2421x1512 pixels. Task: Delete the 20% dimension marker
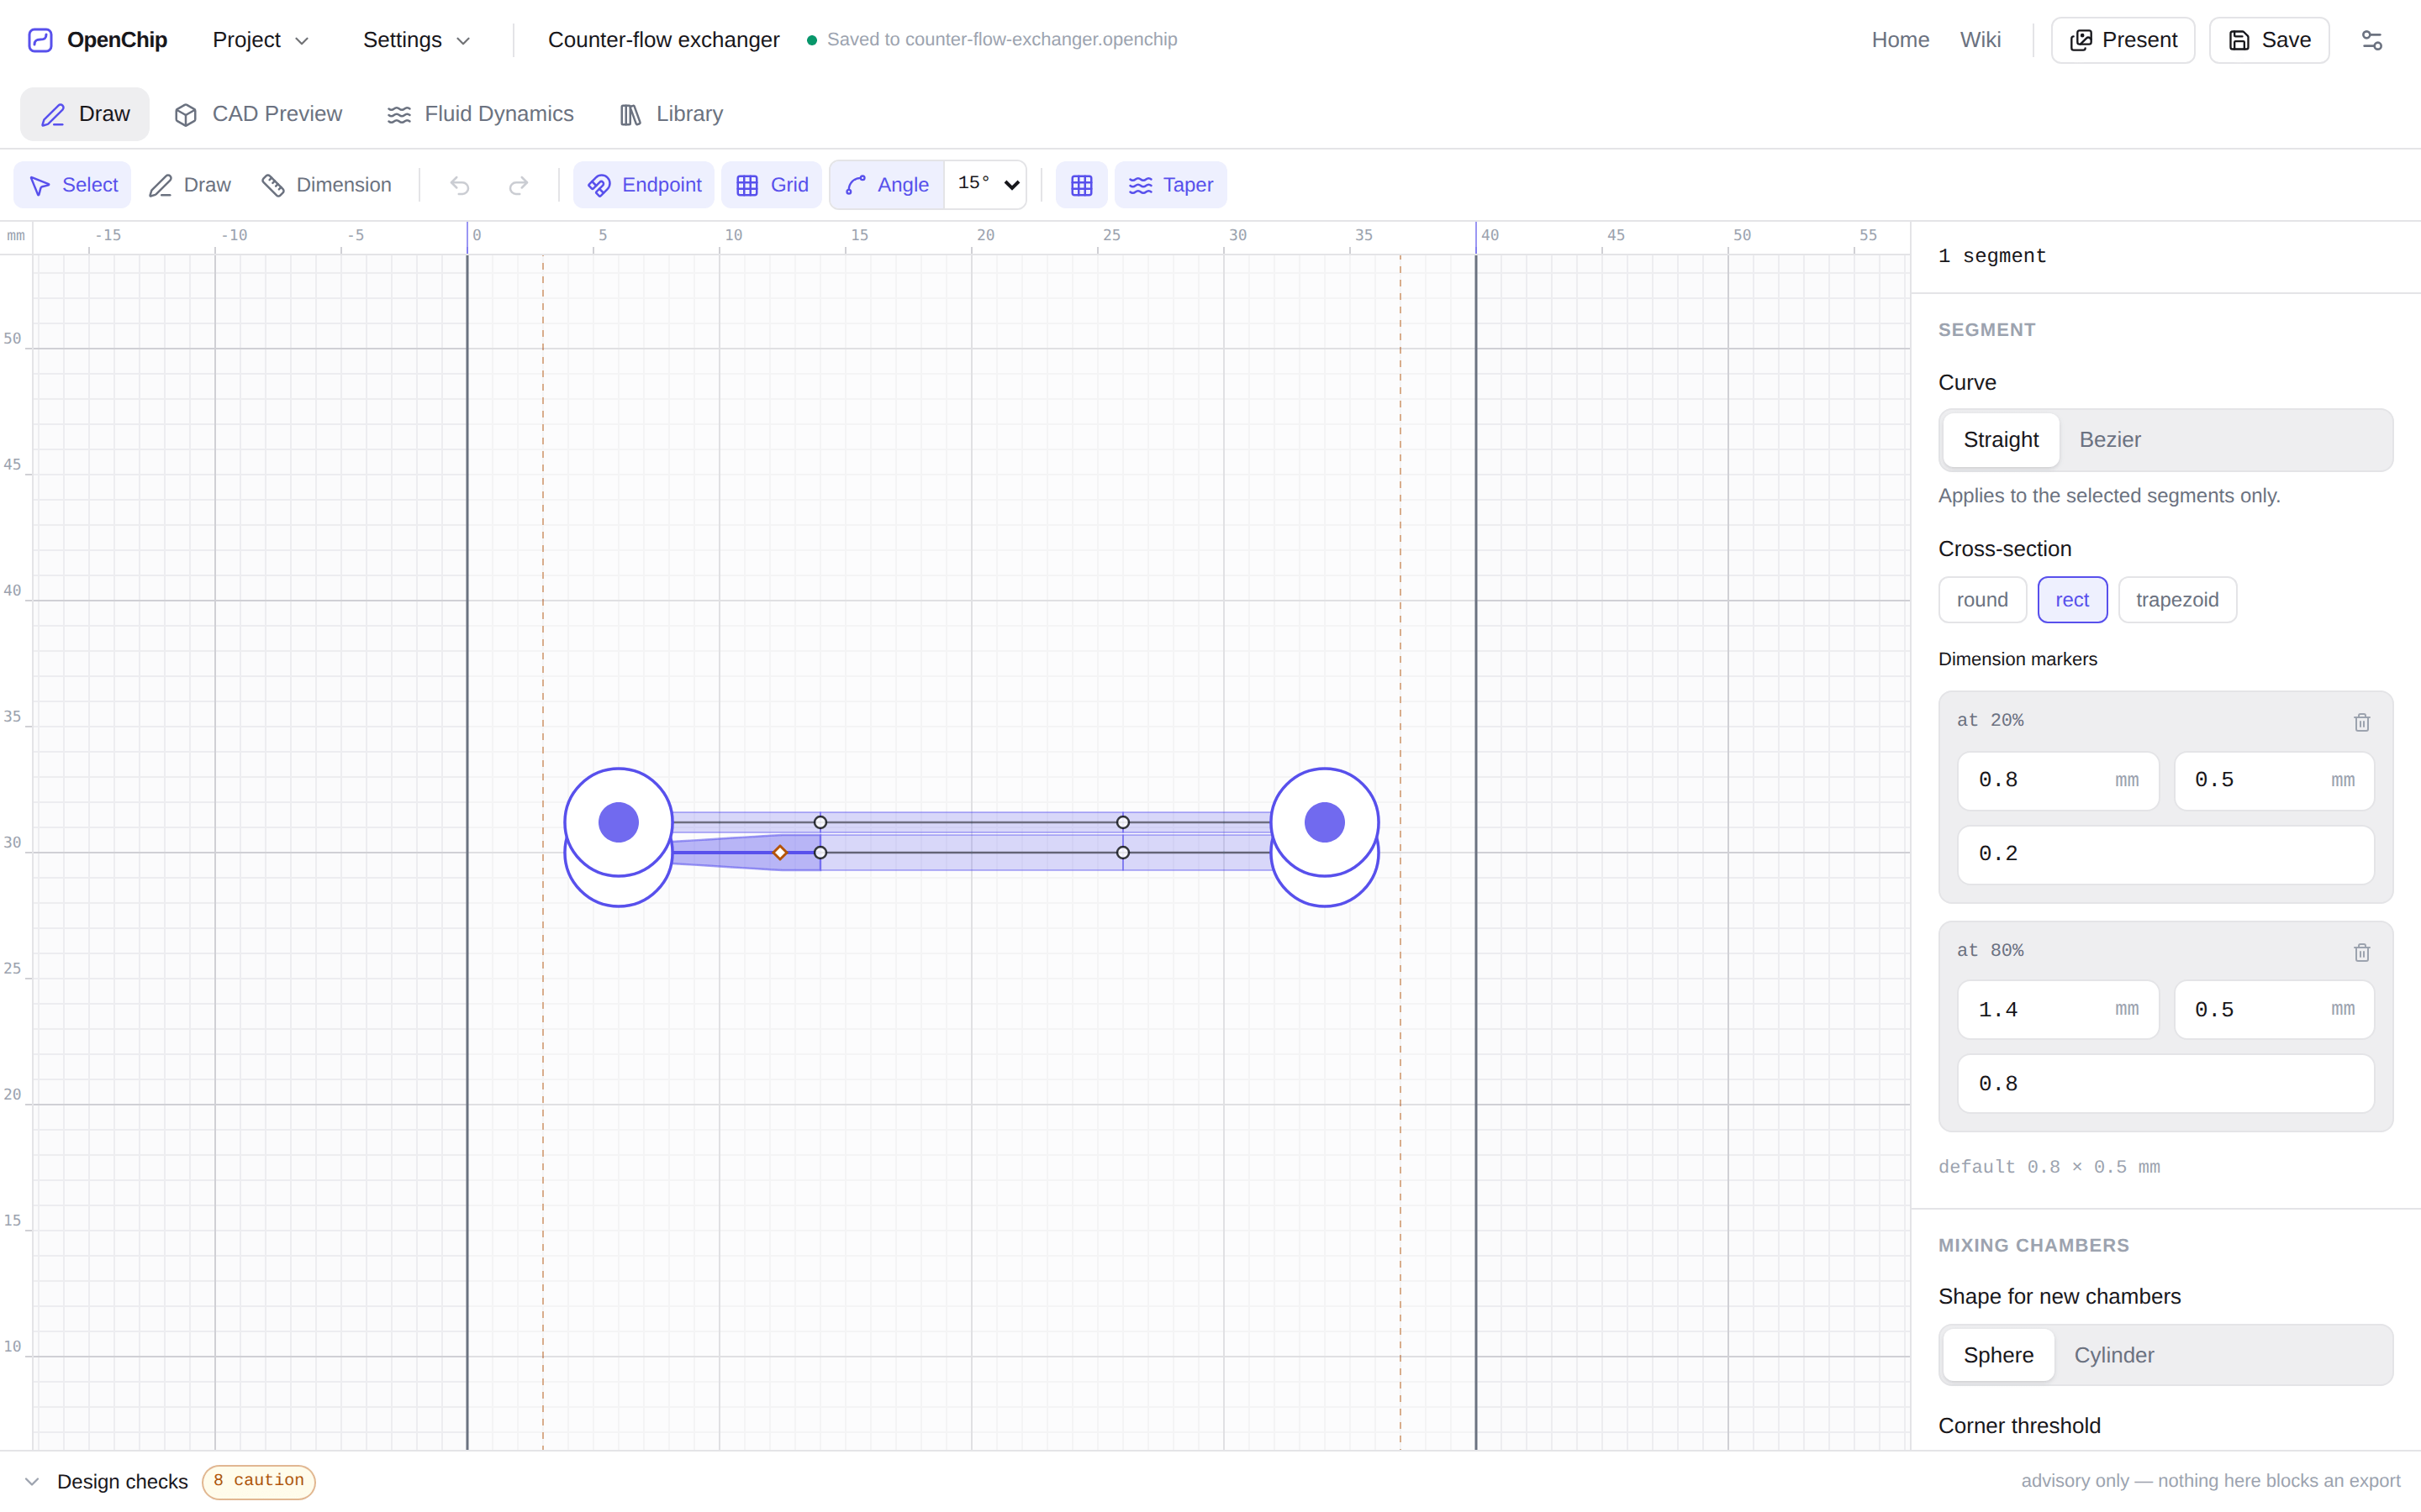[x=2361, y=722]
